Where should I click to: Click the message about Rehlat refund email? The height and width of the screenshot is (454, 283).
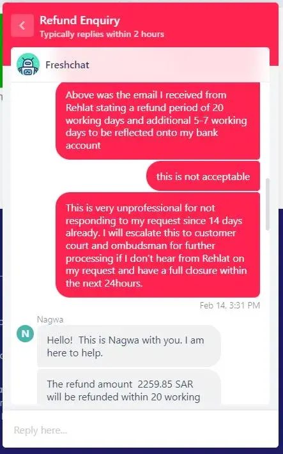tap(158, 121)
